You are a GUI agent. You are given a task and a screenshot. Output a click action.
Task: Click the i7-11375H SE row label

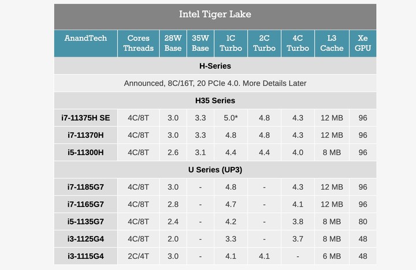coord(86,118)
